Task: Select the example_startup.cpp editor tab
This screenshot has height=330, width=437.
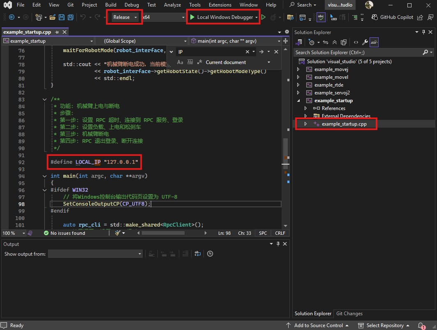Action: [27, 32]
